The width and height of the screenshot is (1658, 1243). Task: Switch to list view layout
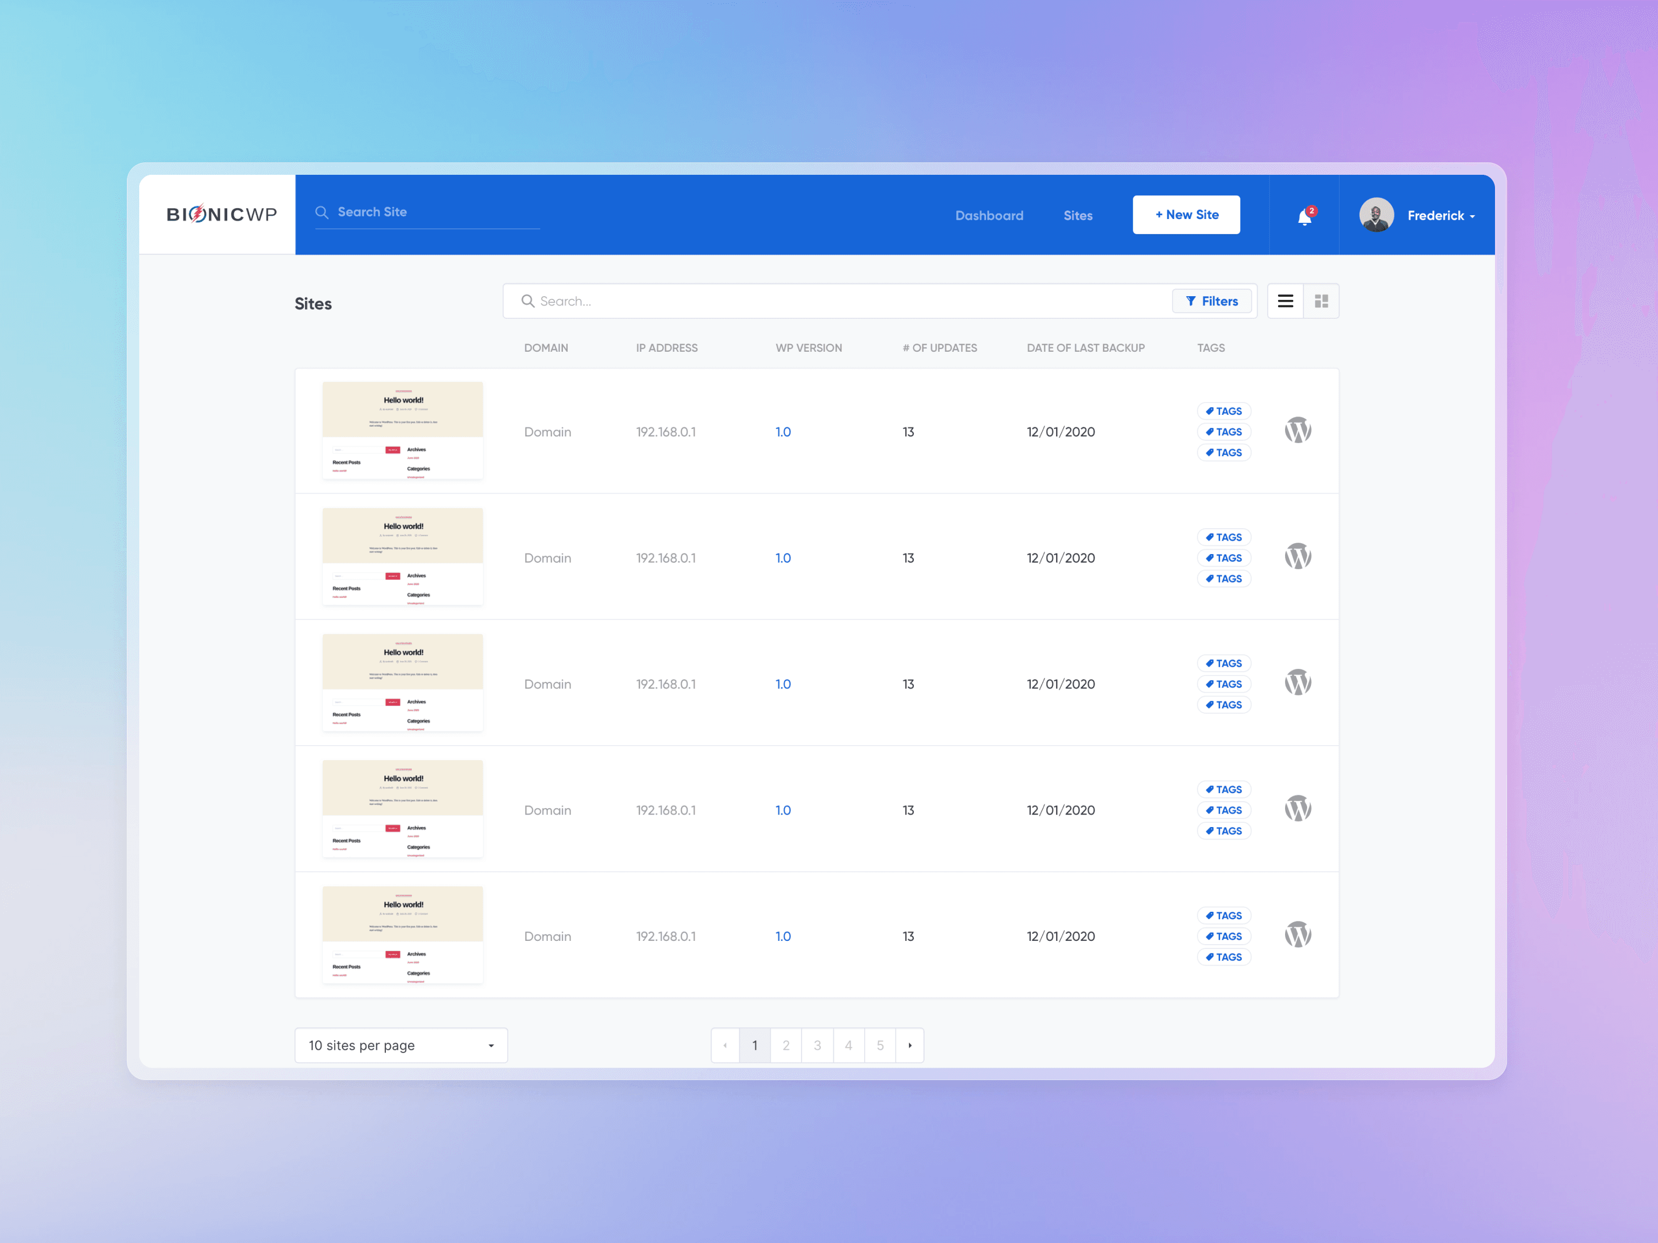point(1285,301)
